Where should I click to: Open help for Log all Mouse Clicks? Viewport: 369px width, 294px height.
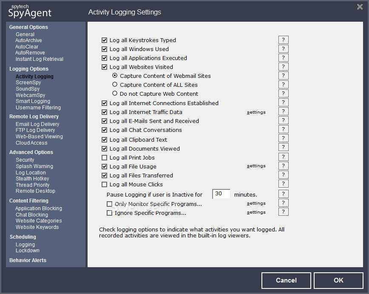(x=283, y=184)
